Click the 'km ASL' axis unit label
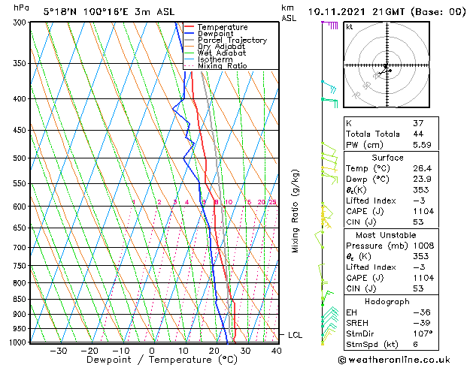This screenshot has width=473, height=365. 289,13
